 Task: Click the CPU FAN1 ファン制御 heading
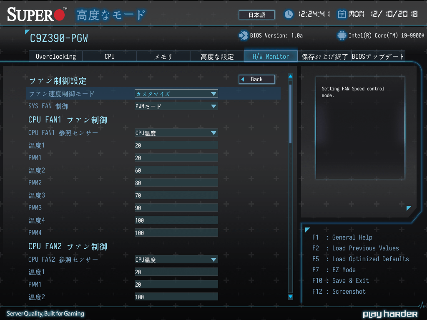click(x=68, y=120)
